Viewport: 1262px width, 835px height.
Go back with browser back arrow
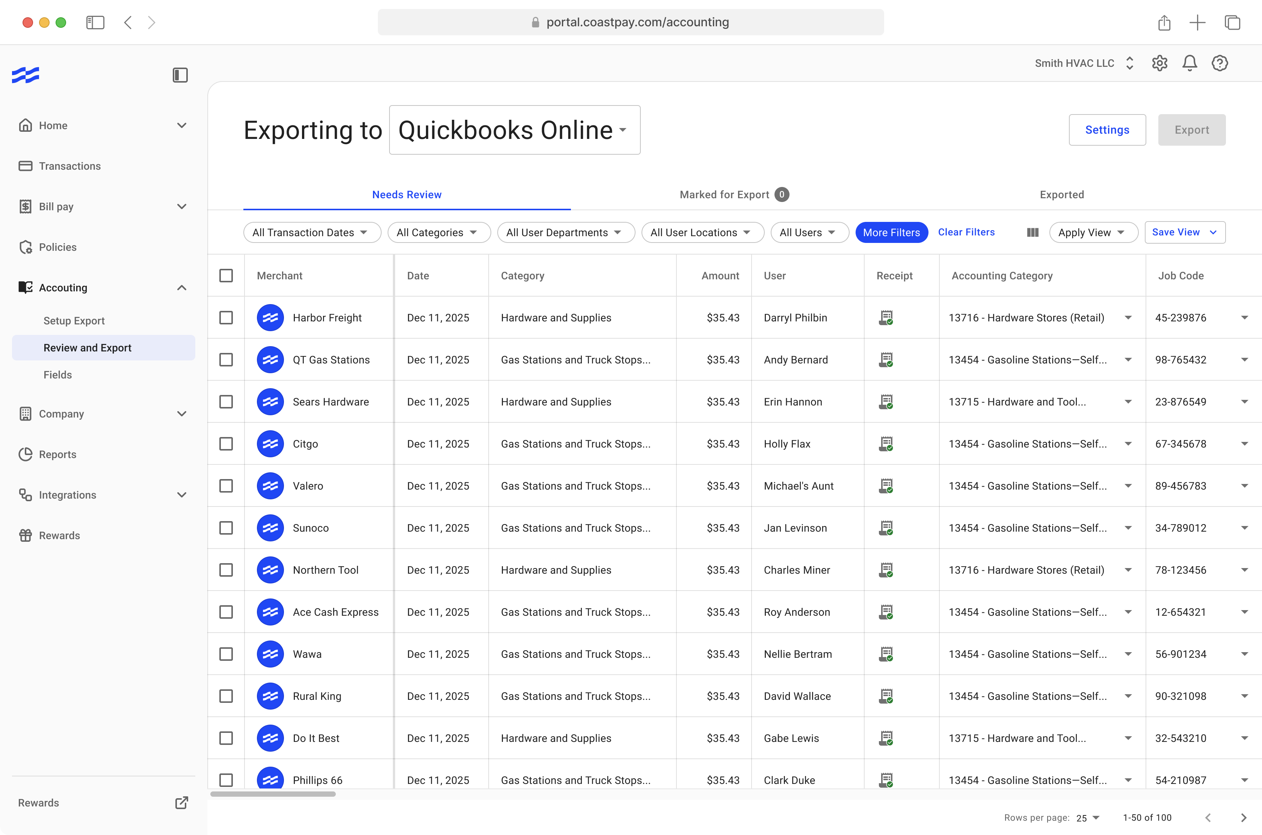[x=128, y=23]
